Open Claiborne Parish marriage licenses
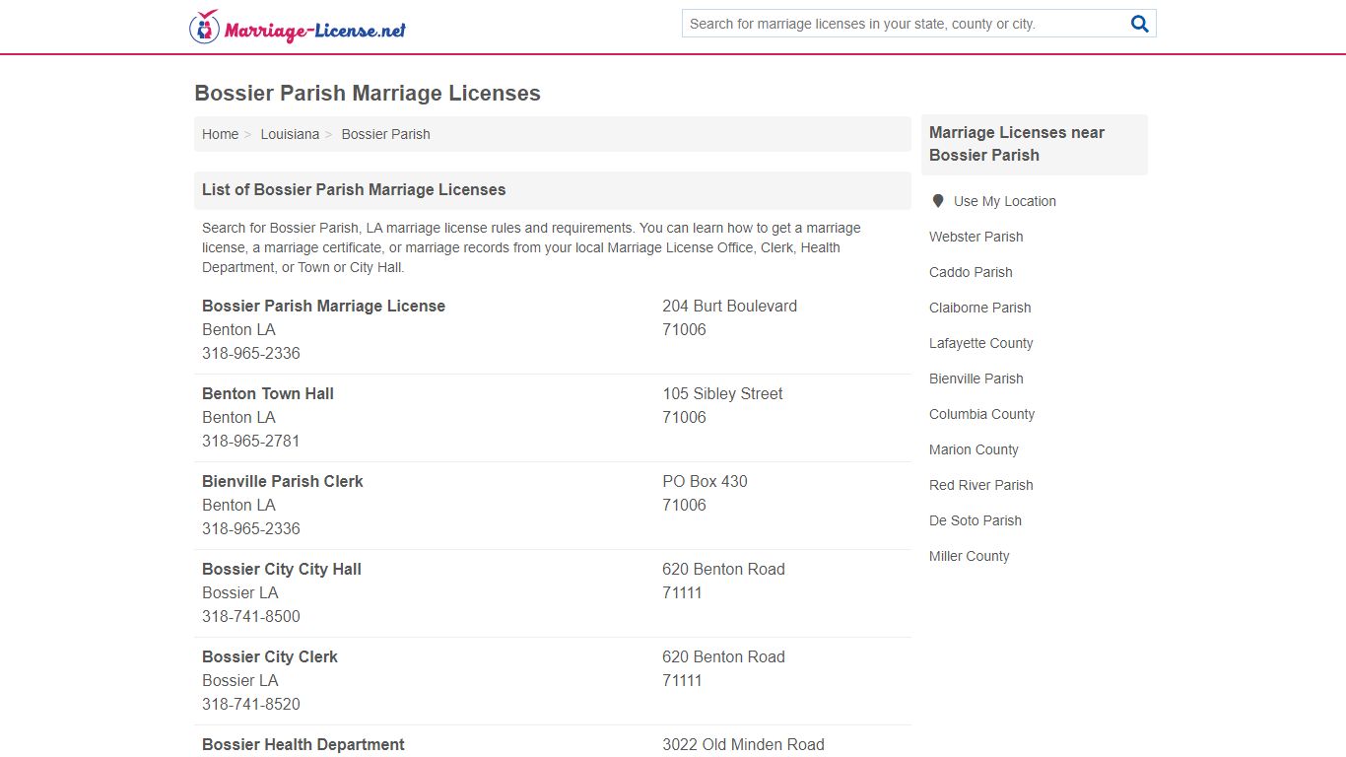This screenshot has height=757, width=1346. pyautogui.click(x=979, y=308)
